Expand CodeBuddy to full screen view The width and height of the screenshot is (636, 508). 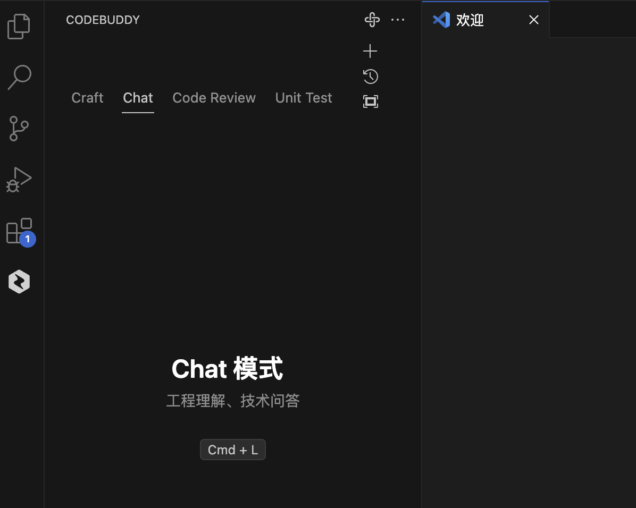tap(370, 101)
